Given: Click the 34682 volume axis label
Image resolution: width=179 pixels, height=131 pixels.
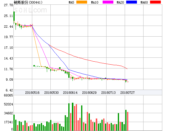Looking at the screenshot, I should tap(8, 113).
